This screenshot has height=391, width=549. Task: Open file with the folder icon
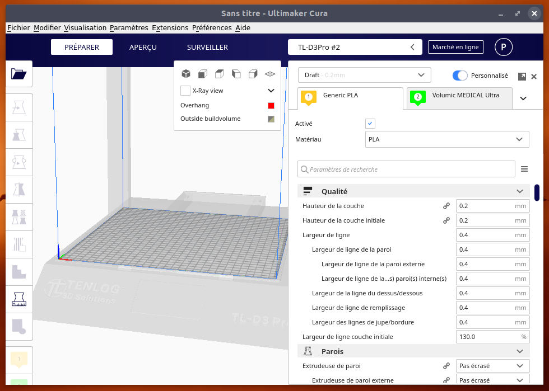(19, 74)
